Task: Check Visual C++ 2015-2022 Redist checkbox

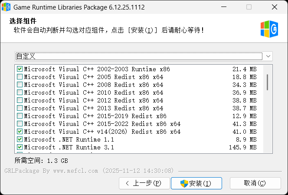Action: (x=20, y=124)
